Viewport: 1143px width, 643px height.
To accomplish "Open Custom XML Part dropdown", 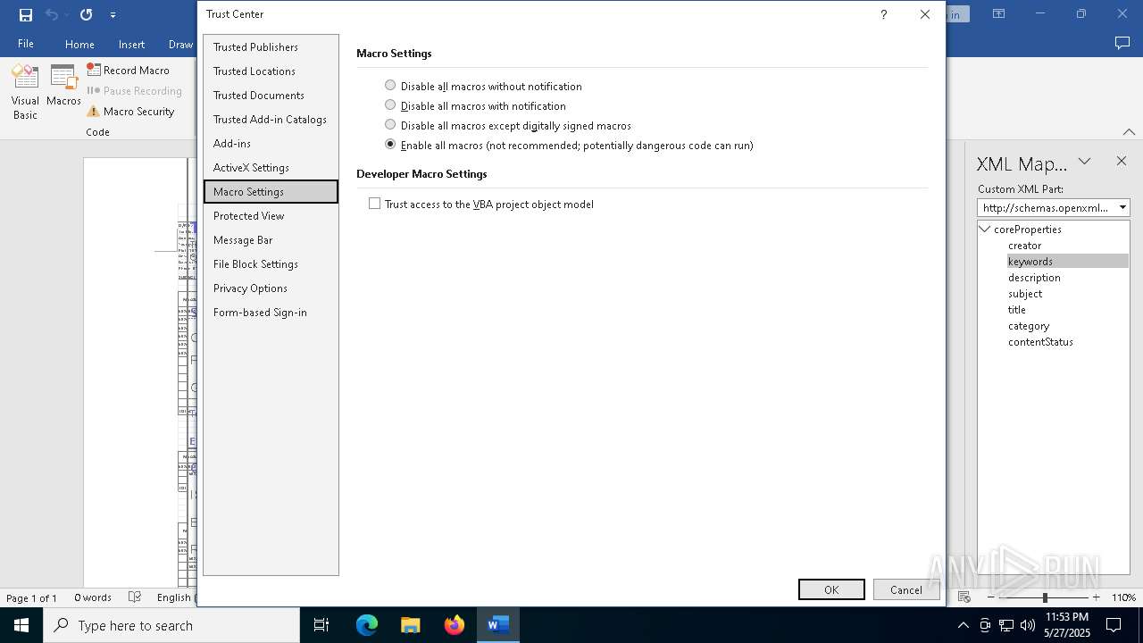I will (1122, 207).
